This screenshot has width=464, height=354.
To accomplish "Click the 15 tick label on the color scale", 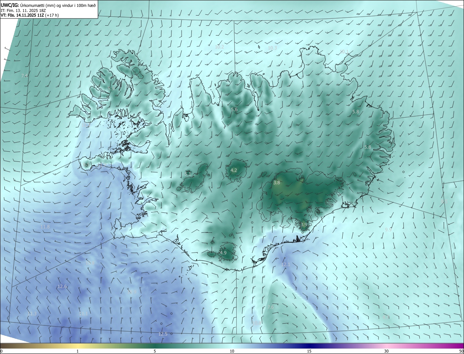I will click(309, 351).
